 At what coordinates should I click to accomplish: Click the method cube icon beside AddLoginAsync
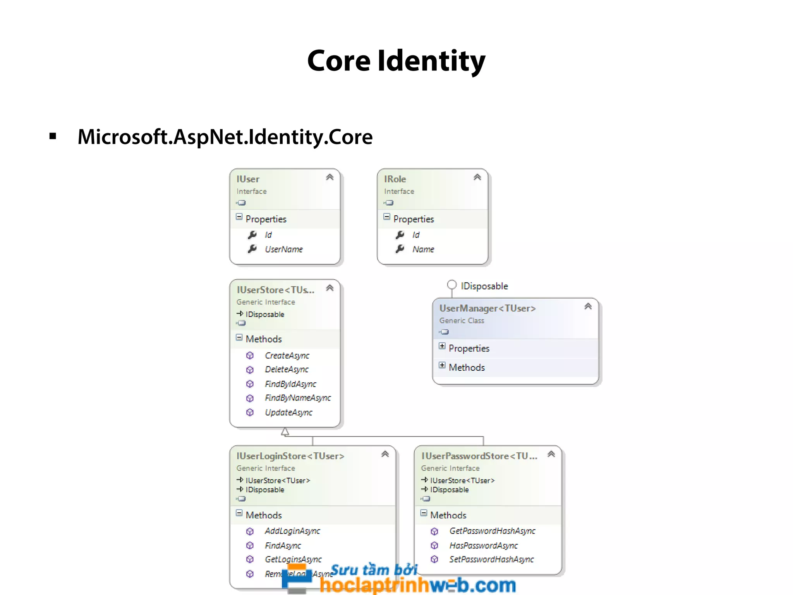(250, 531)
